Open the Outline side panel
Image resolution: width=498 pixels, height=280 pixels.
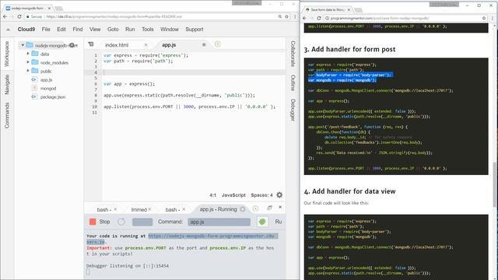point(293,83)
